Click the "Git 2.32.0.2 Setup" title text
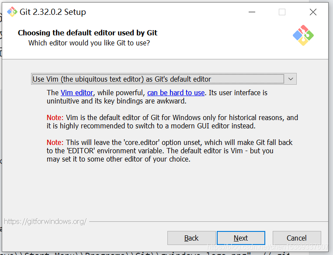This screenshot has width=333, height=255. pyautogui.click(x=53, y=12)
